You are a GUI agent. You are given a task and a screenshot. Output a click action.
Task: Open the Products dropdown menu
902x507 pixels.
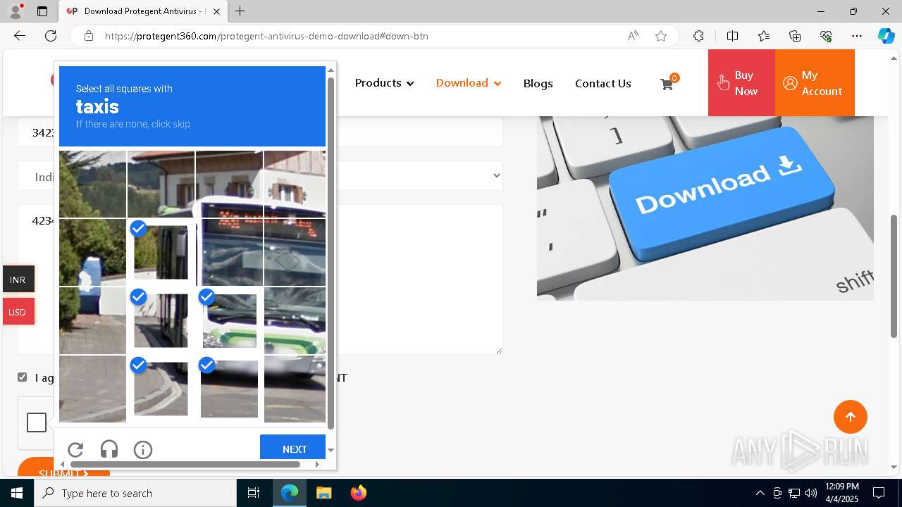point(384,83)
